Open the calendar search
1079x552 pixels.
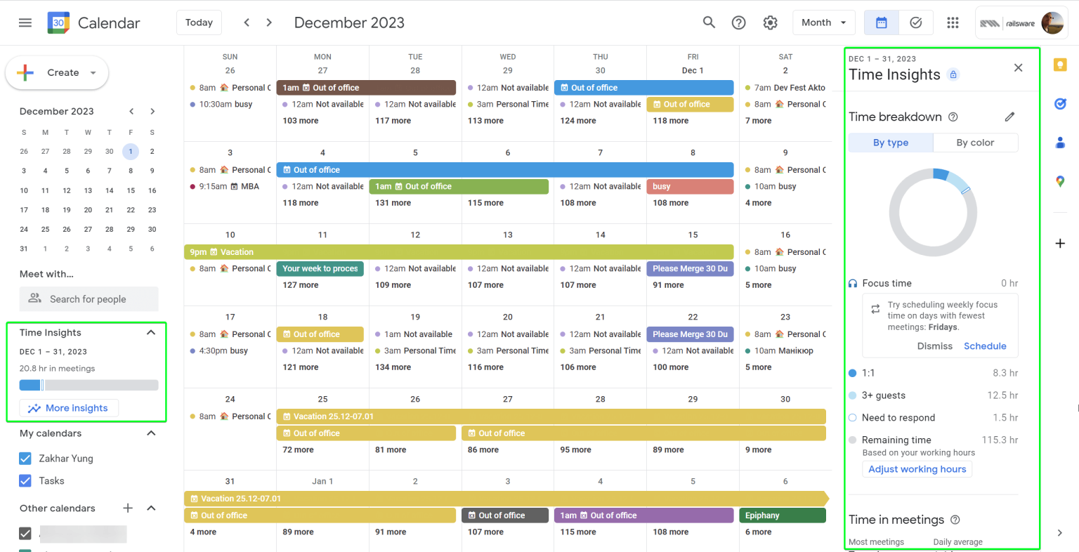pyautogui.click(x=709, y=22)
